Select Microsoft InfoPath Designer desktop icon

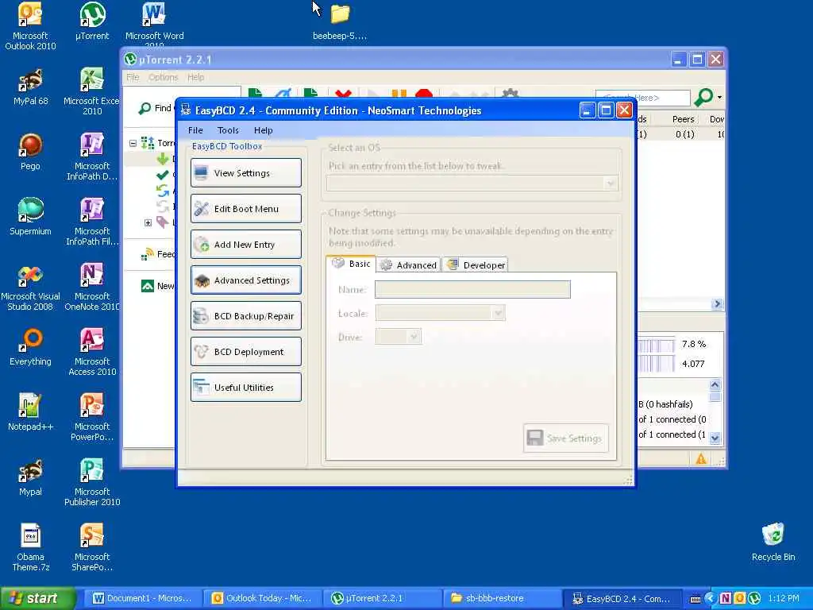click(92, 156)
